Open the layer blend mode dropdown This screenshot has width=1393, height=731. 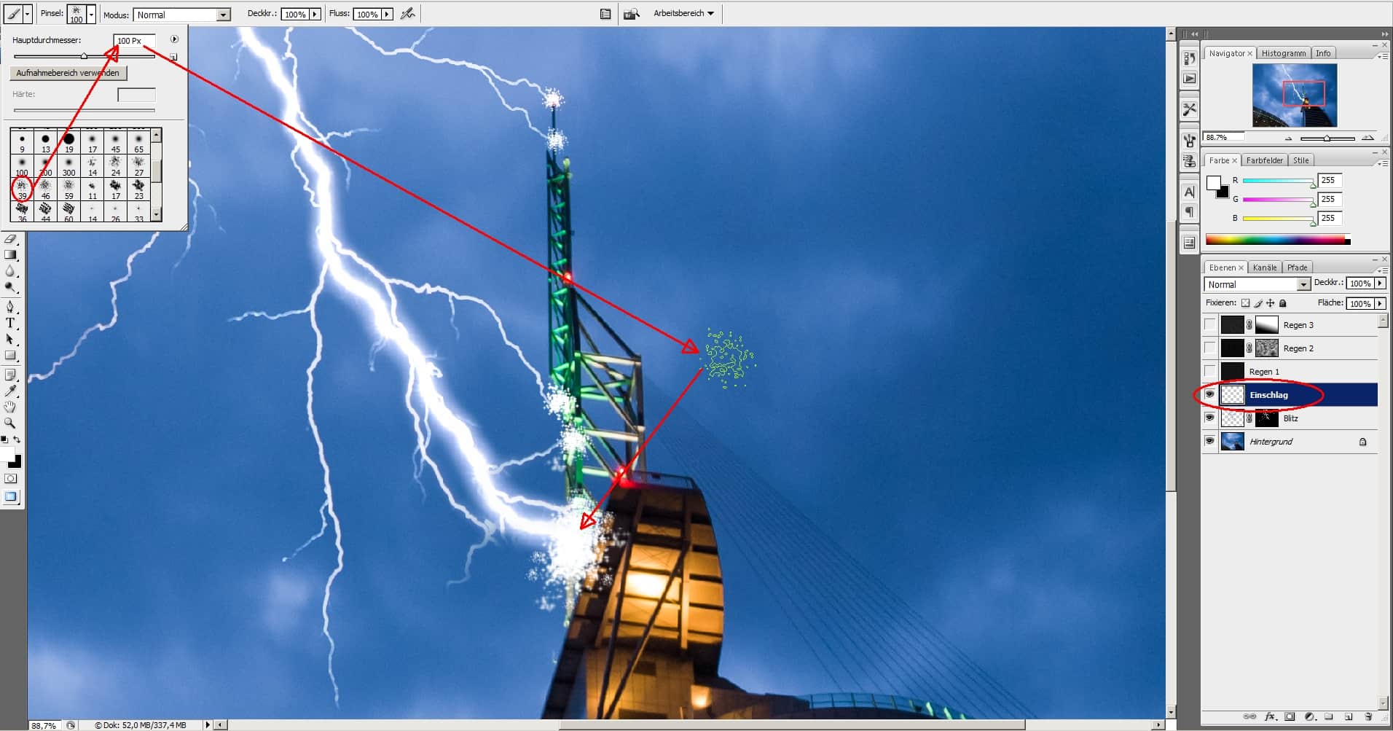coord(1257,284)
